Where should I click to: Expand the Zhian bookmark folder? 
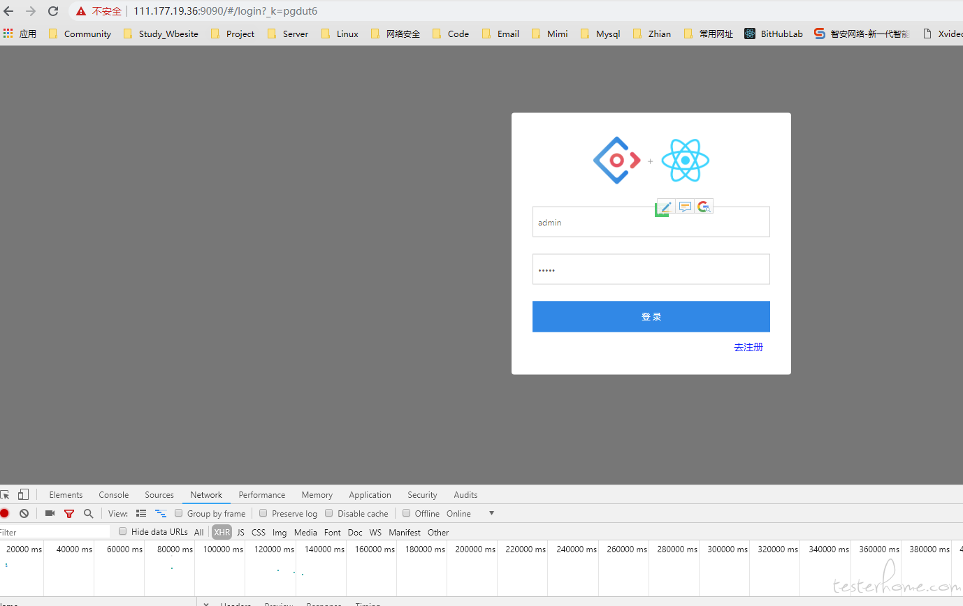click(x=652, y=34)
